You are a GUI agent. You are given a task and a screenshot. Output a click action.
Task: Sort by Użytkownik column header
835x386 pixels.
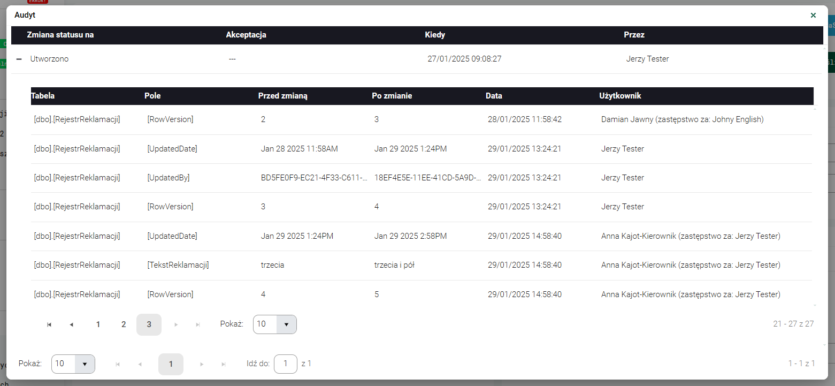[x=620, y=96]
